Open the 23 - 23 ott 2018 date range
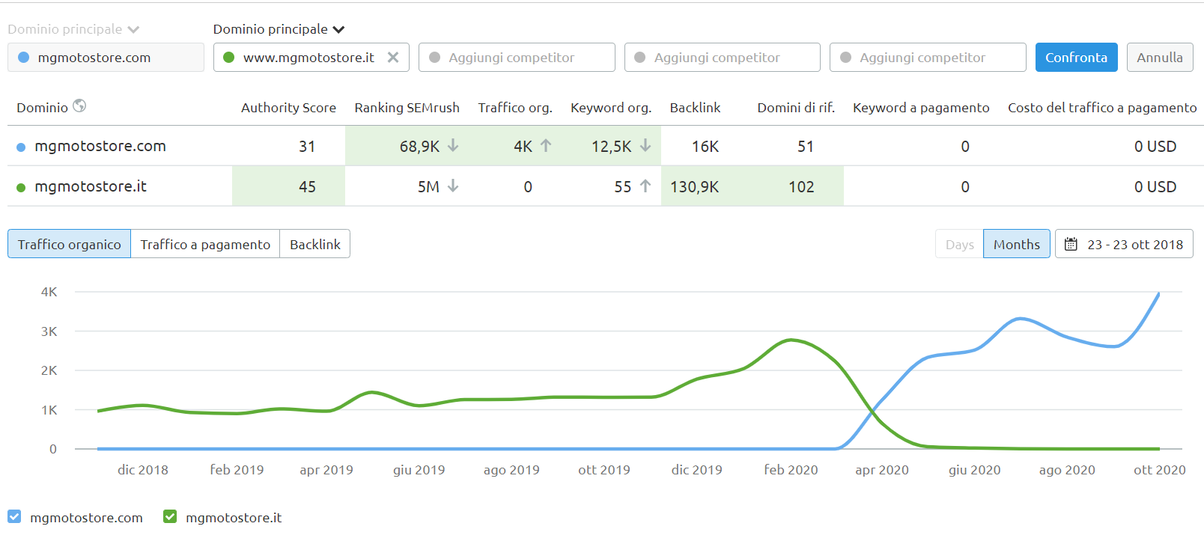 pos(1134,245)
